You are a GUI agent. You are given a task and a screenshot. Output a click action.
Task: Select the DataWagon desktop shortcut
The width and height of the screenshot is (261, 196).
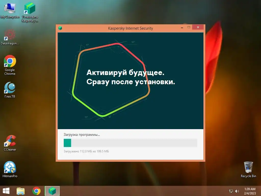click(10, 37)
